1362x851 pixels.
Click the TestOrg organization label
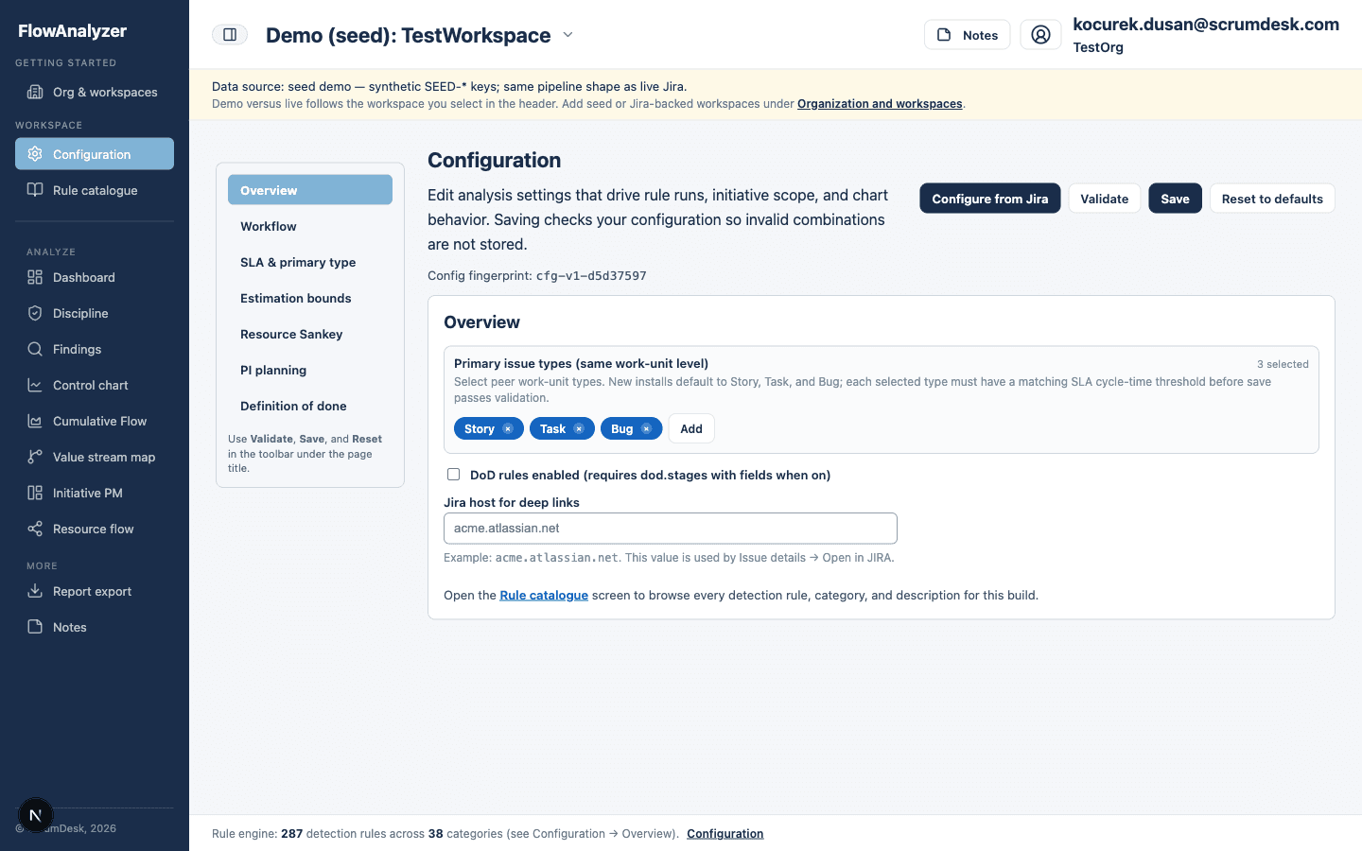[x=1098, y=47]
